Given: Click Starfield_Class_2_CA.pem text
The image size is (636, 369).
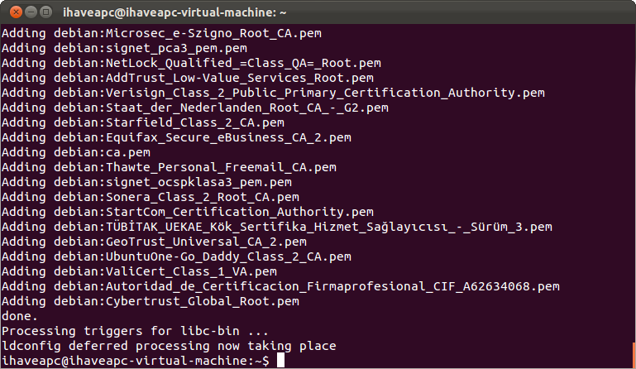Looking at the screenshot, I should tap(195, 122).
